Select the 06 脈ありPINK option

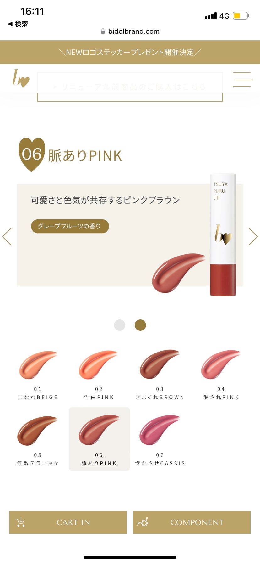coord(99,439)
